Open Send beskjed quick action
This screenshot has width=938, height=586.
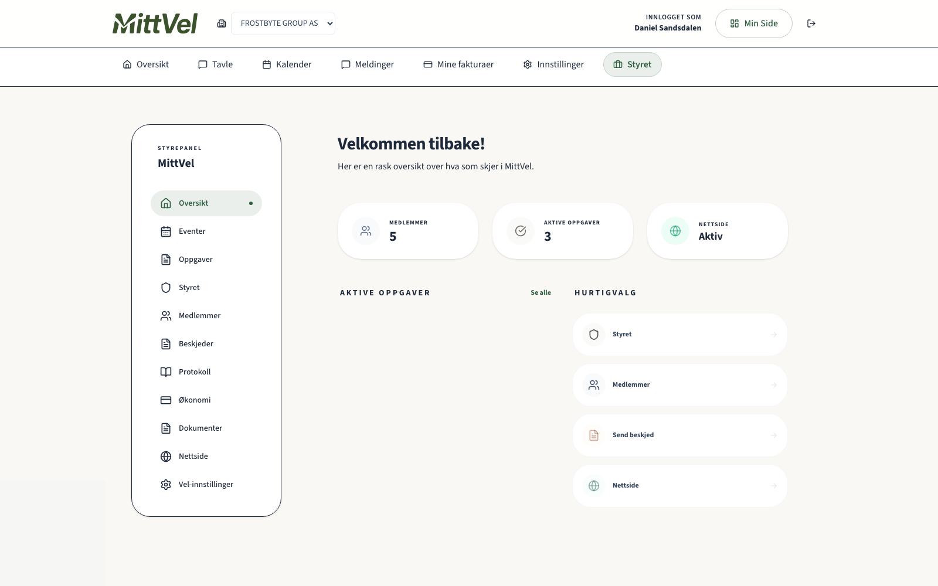(x=679, y=435)
